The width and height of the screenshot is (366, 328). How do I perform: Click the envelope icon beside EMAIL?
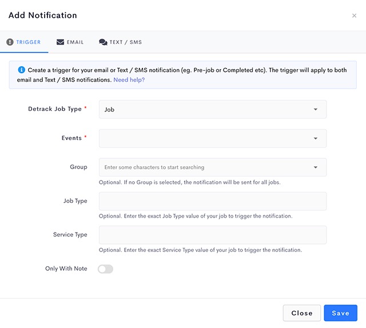click(60, 42)
